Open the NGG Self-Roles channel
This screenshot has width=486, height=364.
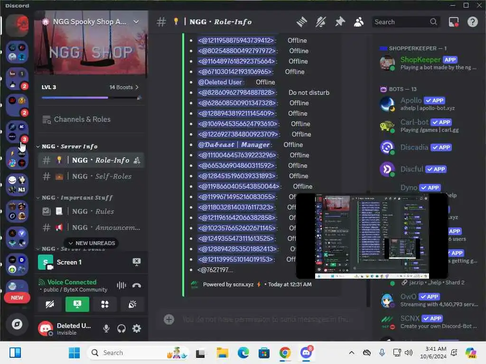pos(91,176)
